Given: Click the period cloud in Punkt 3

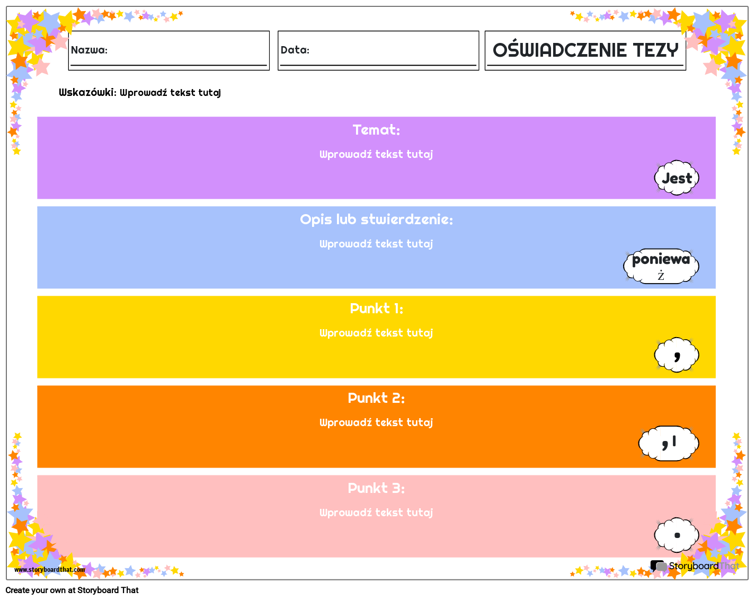Looking at the screenshot, I should (x=677, y=535).
